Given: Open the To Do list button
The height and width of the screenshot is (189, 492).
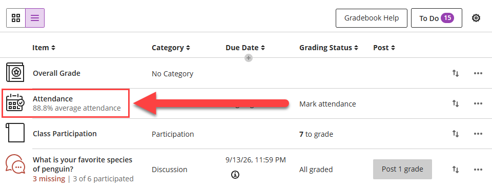Looking at the screenshot, I should pos(437,18).
